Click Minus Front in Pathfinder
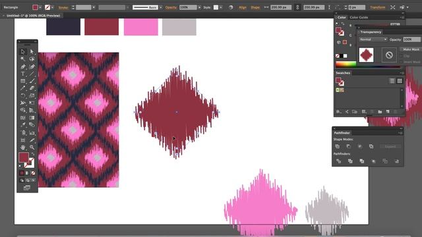This screenshot has height=237, width=422. 349,146
